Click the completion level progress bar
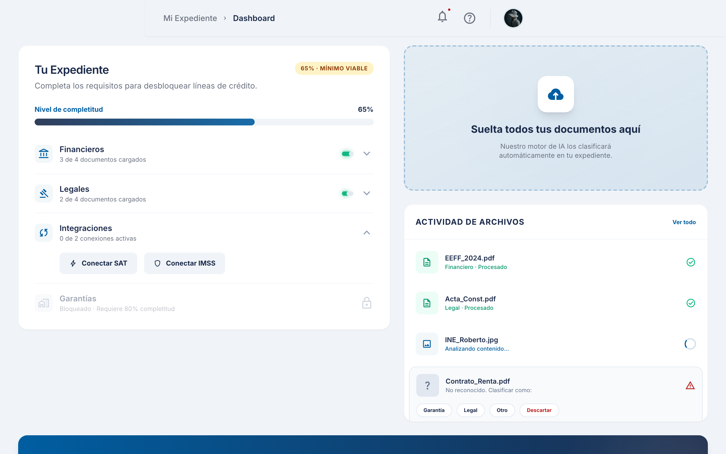726x454 pixels. (204, 122)
